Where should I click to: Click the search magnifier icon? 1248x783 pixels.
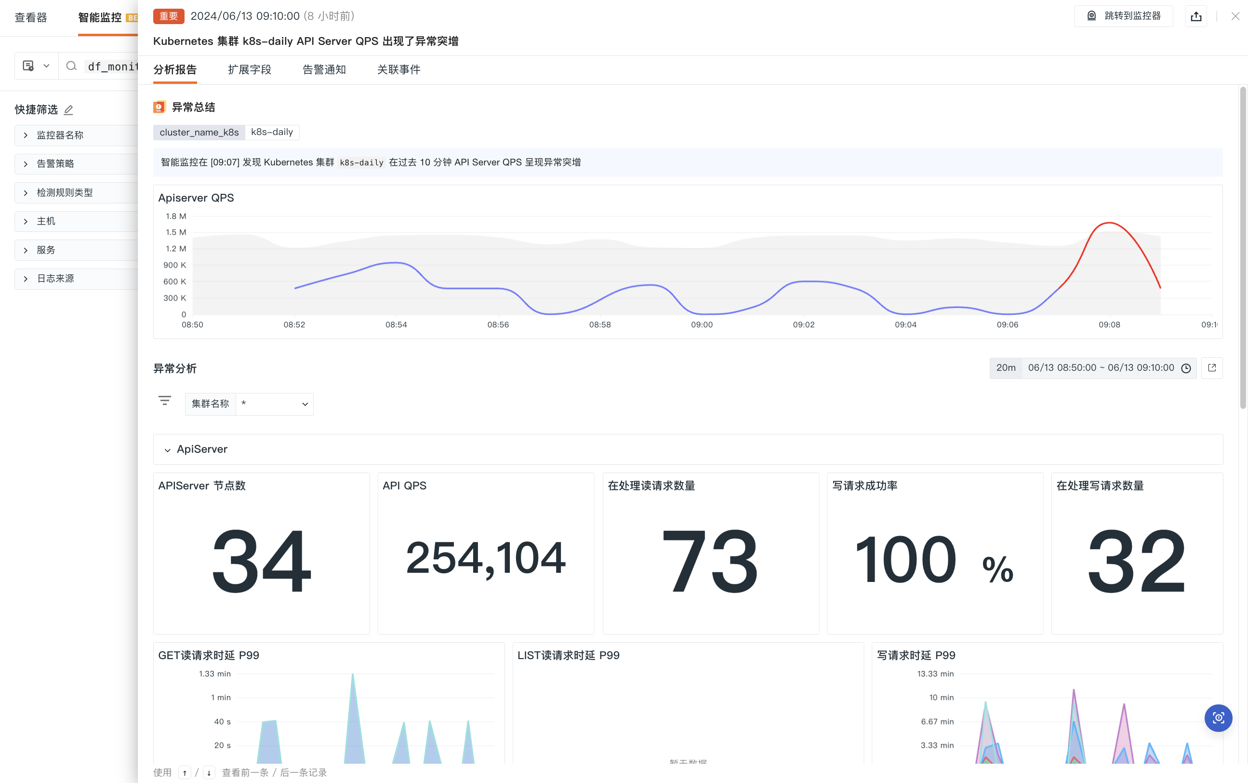tap(71, 66)
